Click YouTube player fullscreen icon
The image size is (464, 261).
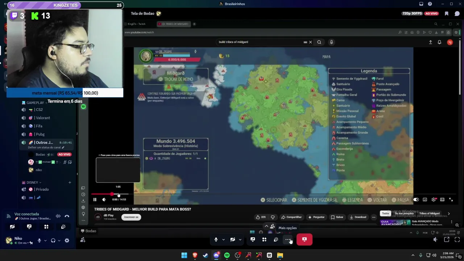click(x=451, y=200)
